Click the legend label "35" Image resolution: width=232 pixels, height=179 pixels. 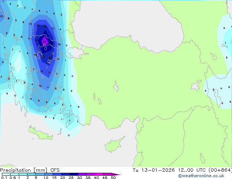pyautogui.click(x=88, y=178)
